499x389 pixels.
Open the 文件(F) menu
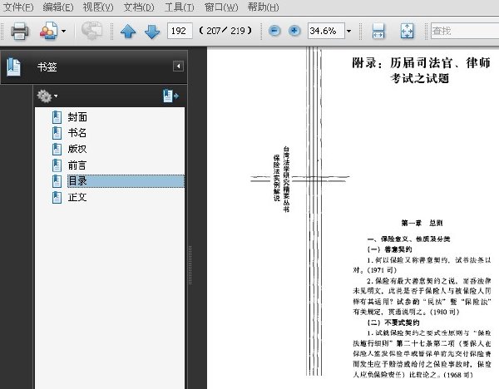click(x=18, y=7)
